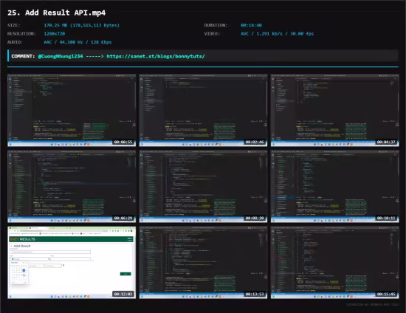
Task: Click the COMMENT: label
Action: click(x=23, y=56)
